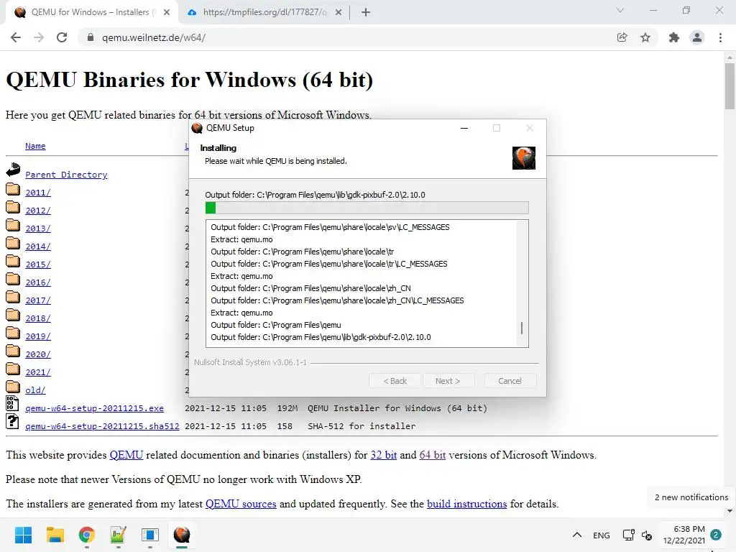Open the clock showing 6:38 PM
The image size is (736, 552).
pyautogui.click(x=684, y=535)
